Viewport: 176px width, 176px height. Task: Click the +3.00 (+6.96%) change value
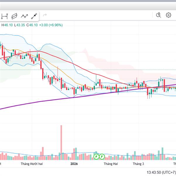pyautogui.click(x=51, y=25)
